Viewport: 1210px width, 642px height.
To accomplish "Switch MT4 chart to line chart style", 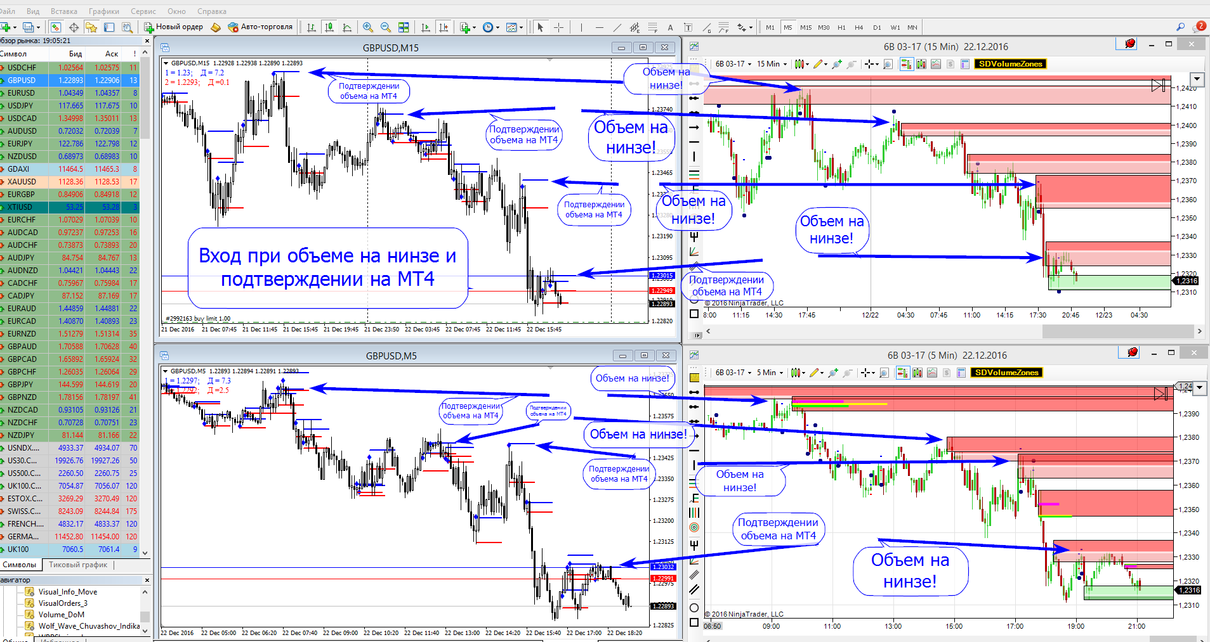I will tap(347, 27).
